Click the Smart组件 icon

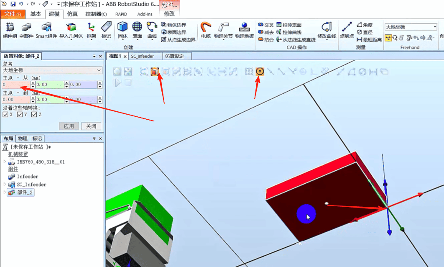[x=46, y=30]
